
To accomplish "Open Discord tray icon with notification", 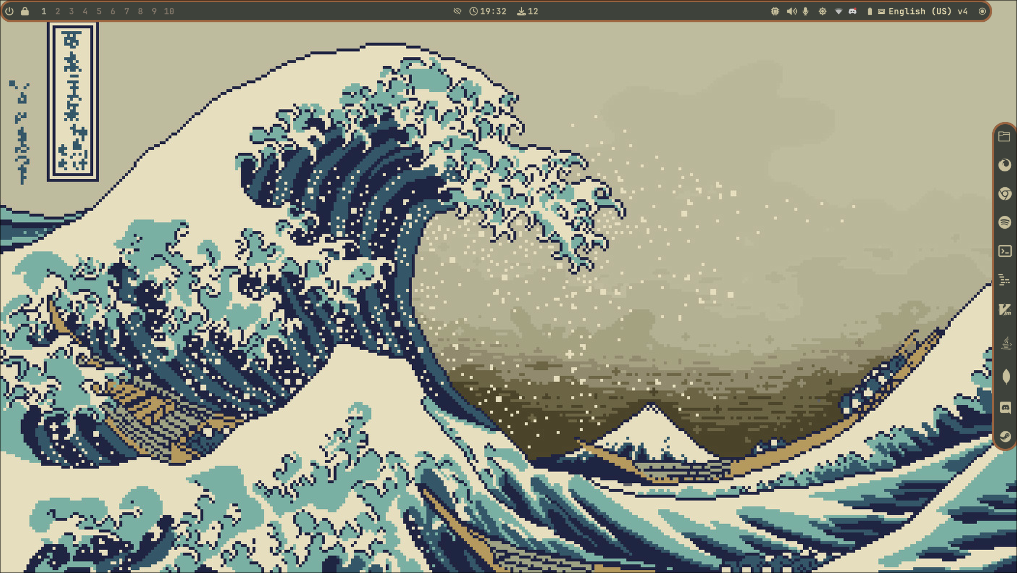I will click(x=853, y=11).
